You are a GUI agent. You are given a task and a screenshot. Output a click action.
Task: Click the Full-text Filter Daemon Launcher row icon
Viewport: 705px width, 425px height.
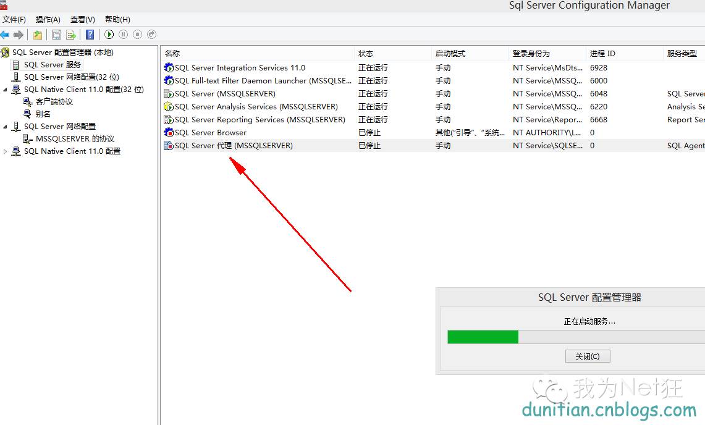point(169,80)
